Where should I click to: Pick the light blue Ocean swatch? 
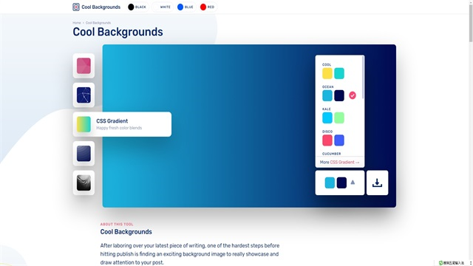tap(327, 95)
